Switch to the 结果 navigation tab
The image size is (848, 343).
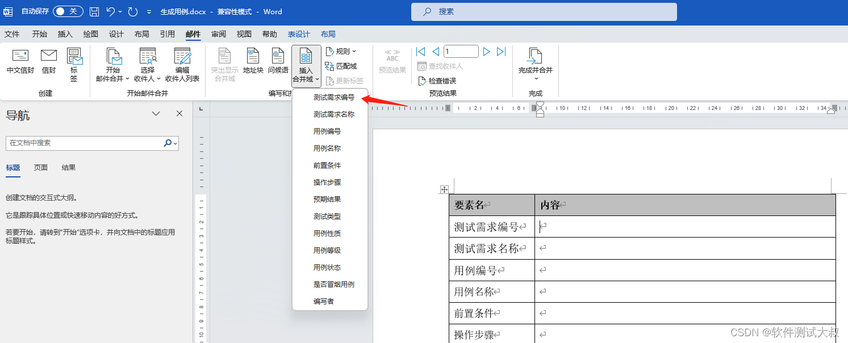[69, 168]
